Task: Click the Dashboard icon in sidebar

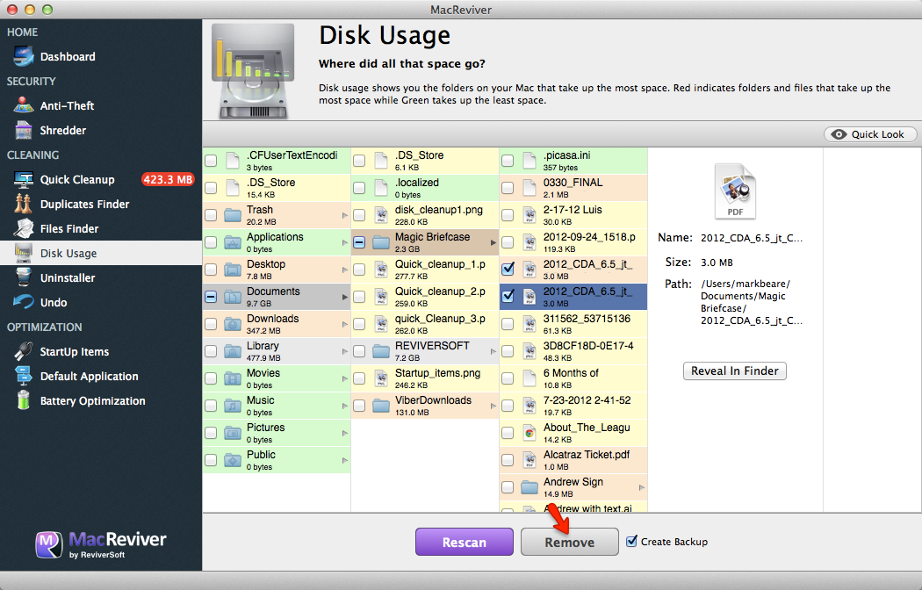Action: point(24,57)
